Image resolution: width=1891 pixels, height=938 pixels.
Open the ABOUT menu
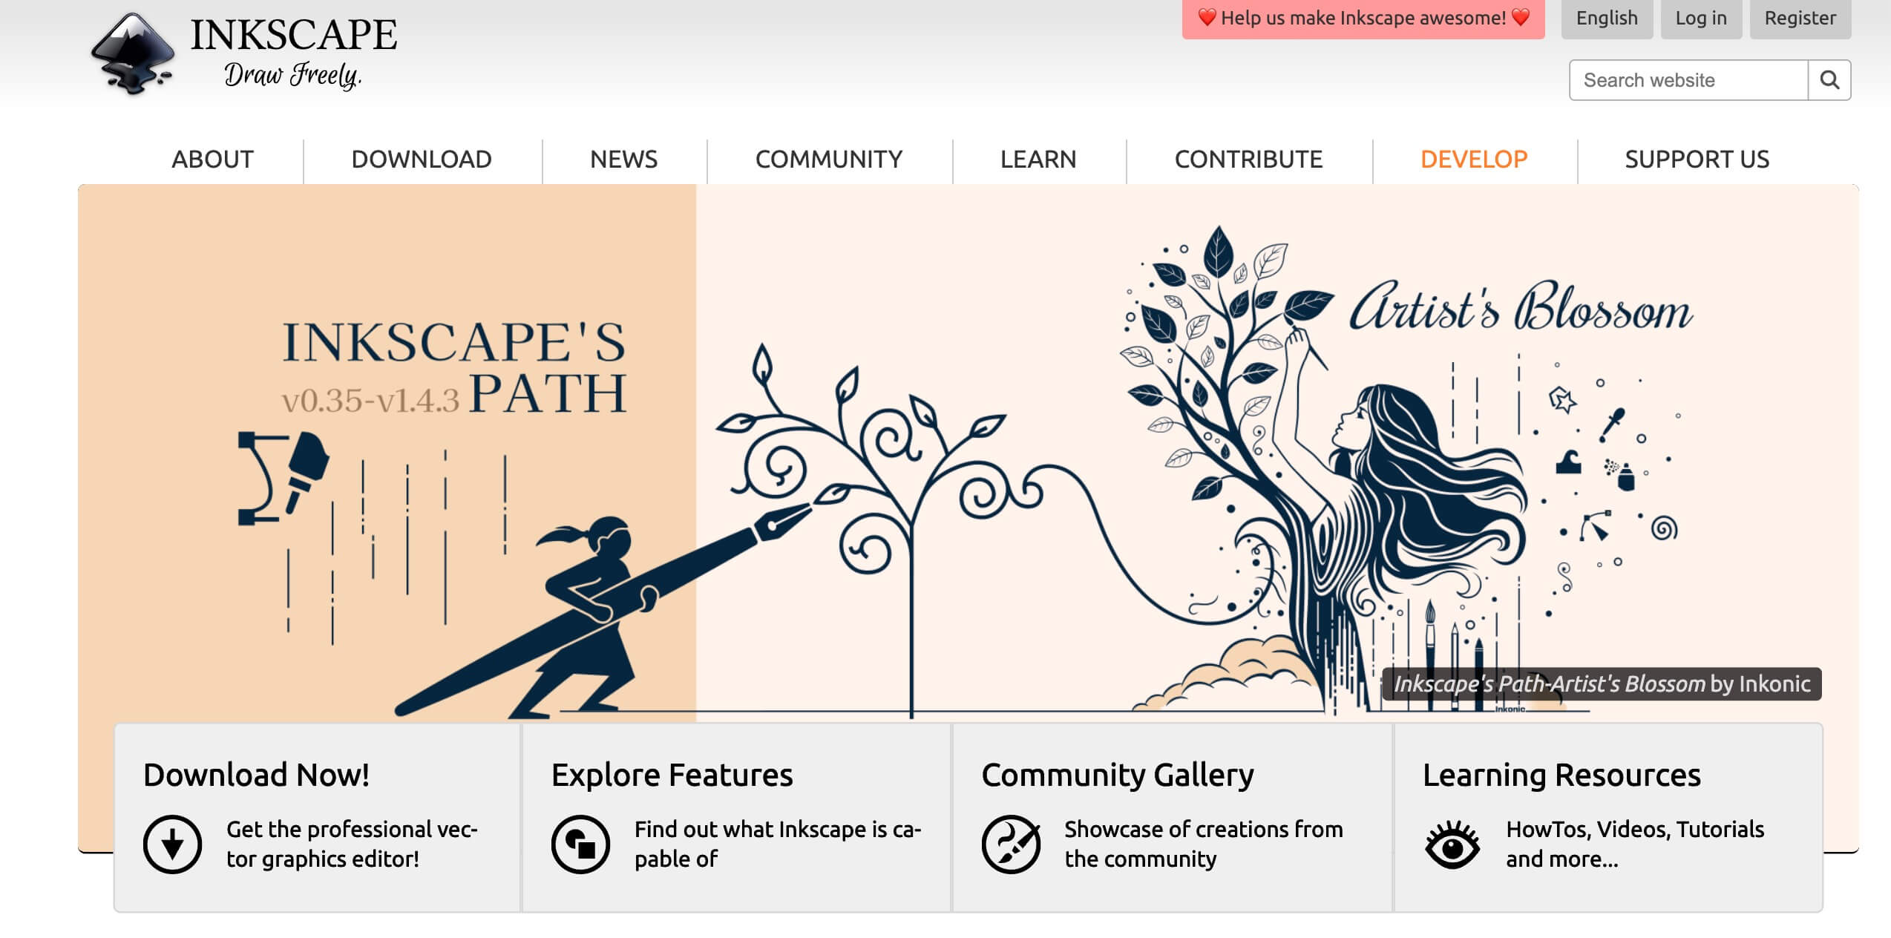coord(212,160)
